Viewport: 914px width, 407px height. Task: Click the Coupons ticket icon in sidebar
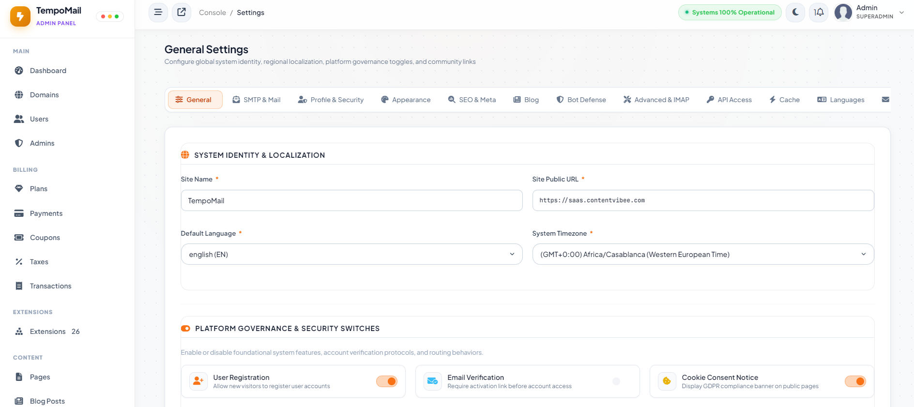click(x=19, y=238)
